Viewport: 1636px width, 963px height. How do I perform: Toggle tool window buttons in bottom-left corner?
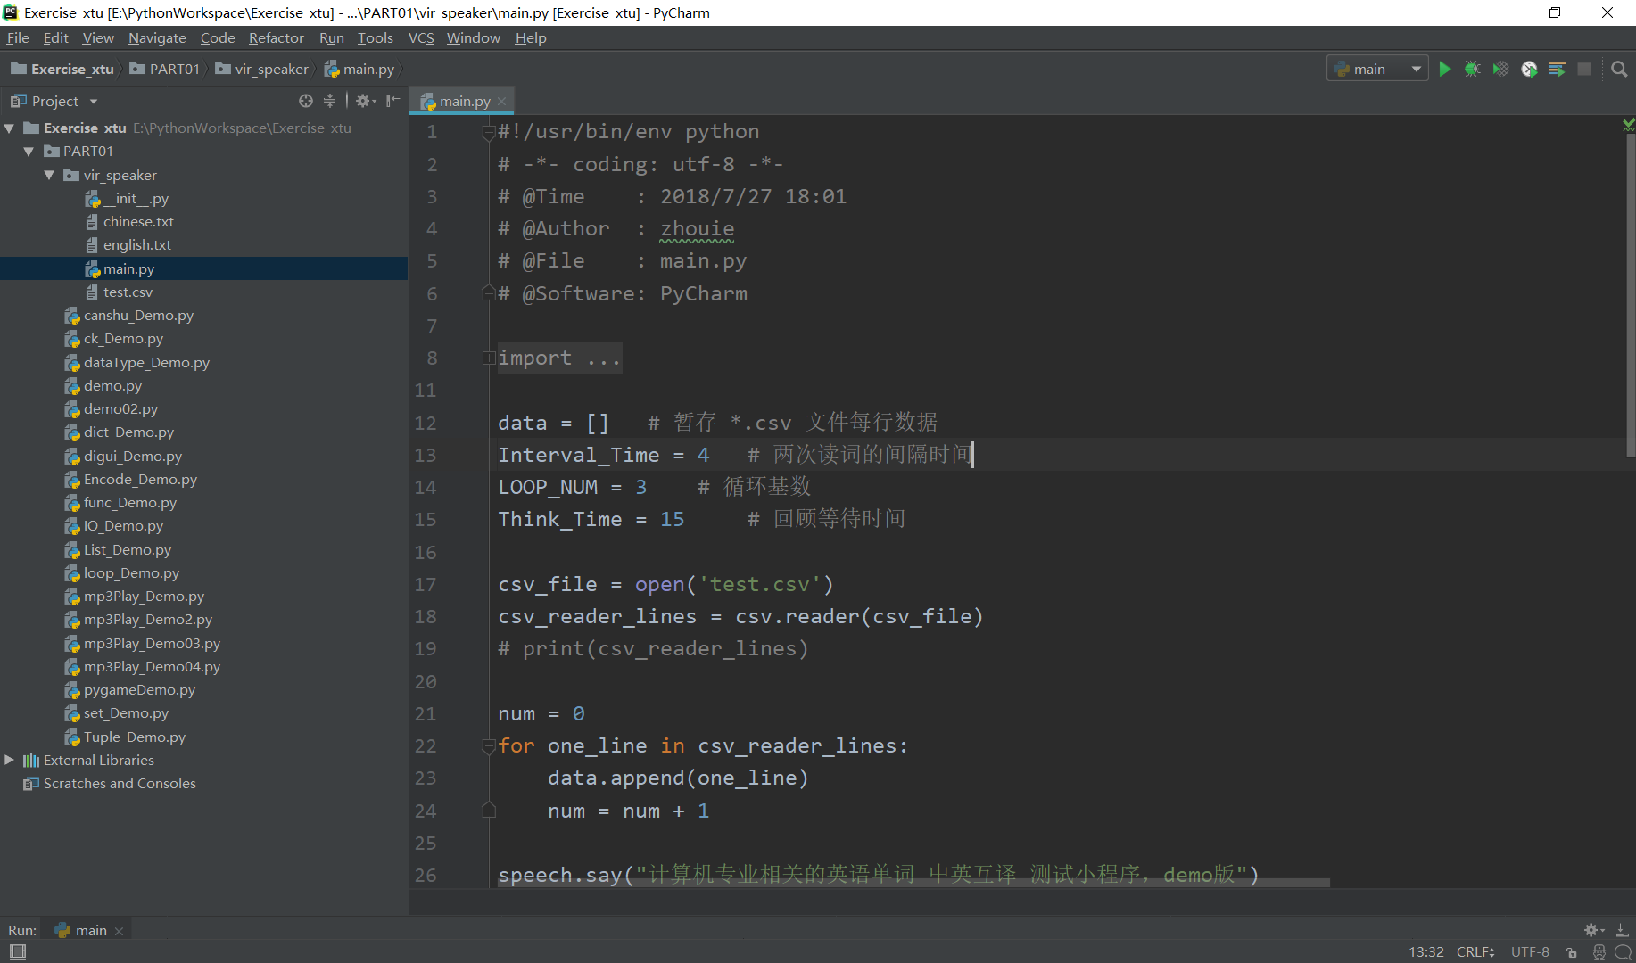(17, 952)
